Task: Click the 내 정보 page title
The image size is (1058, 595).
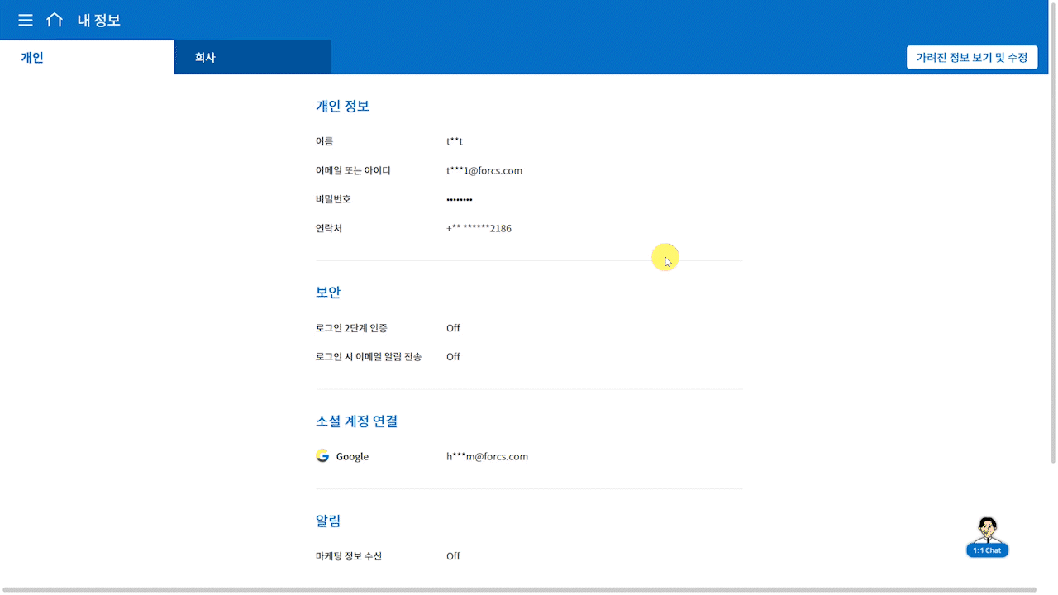Action: (99, 20)
